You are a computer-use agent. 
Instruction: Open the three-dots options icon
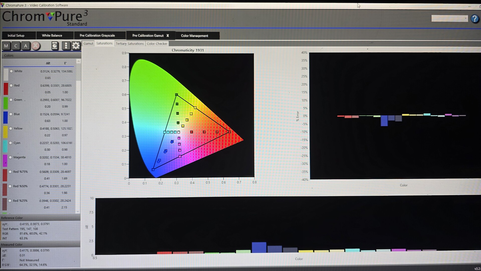pyautogui.click(x=66, y=46)
